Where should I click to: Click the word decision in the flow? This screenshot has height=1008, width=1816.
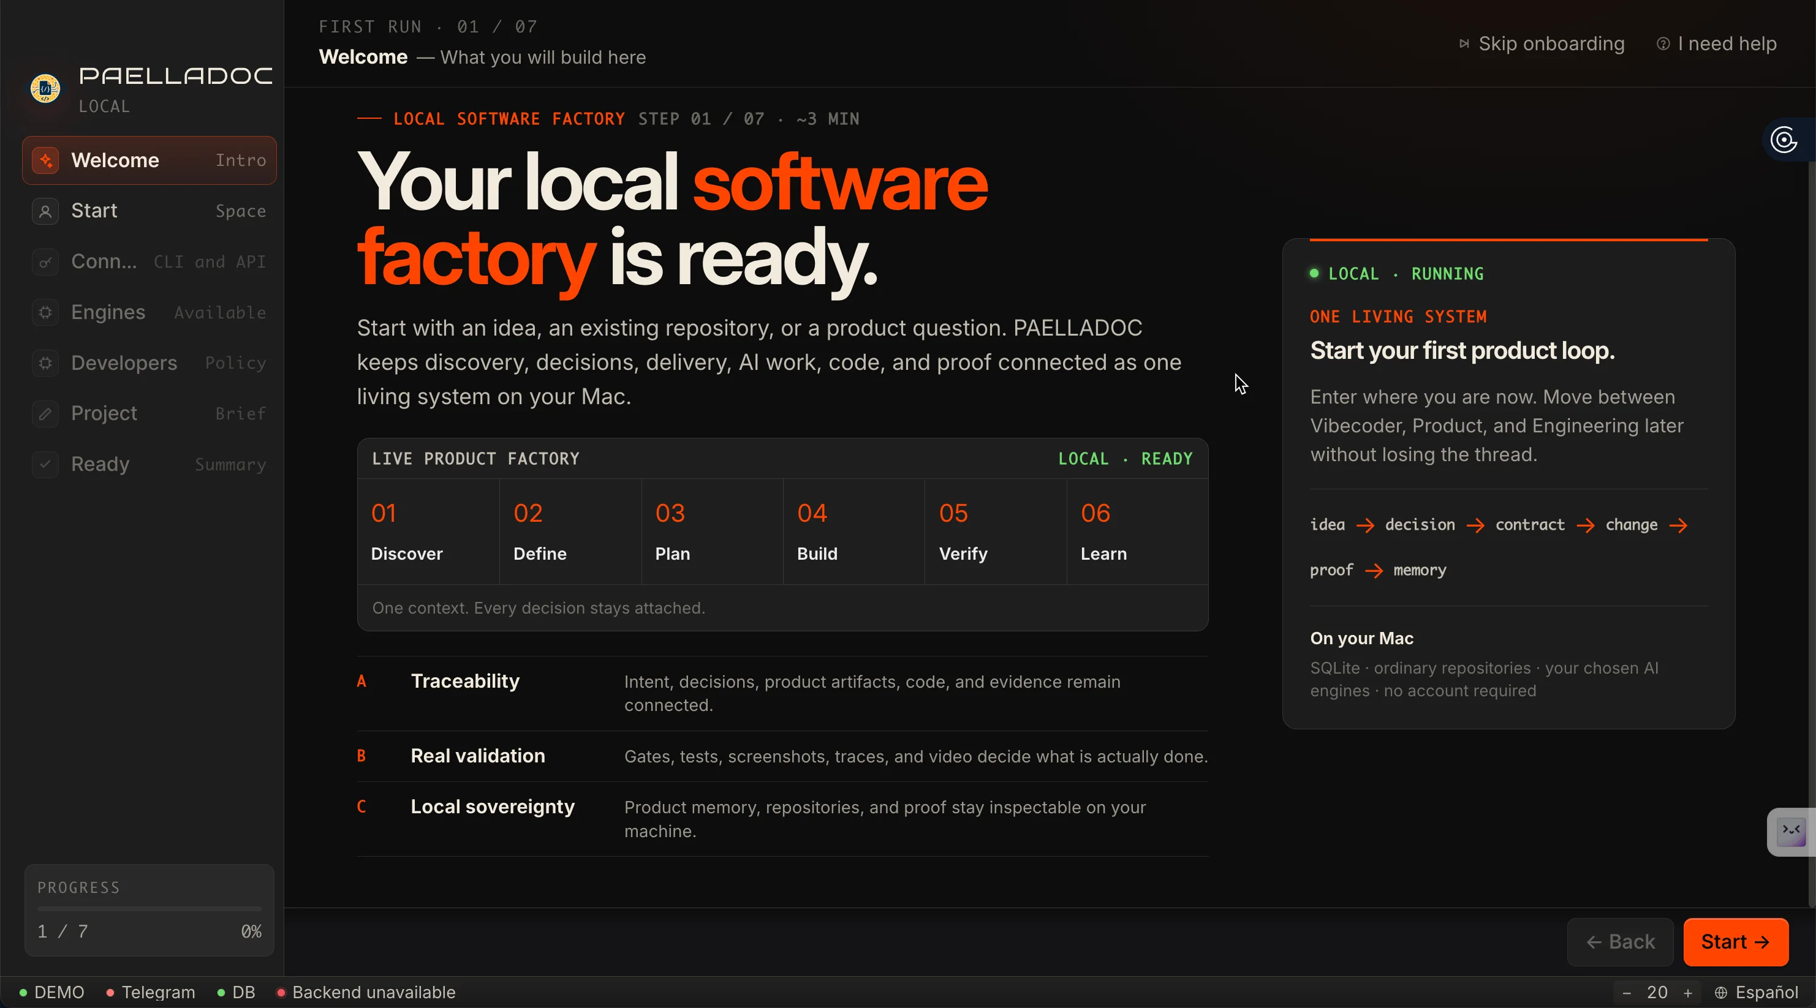point(1420,525)
